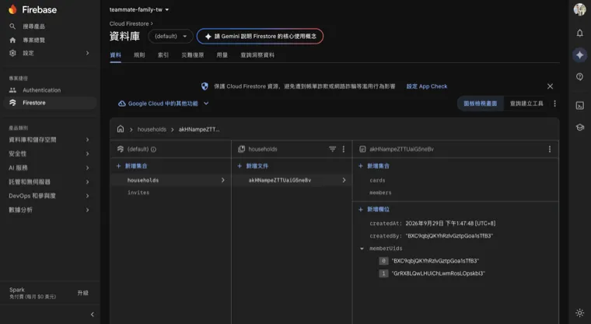Open project overview home icon

pyautogui.click(x=12, y=40)
